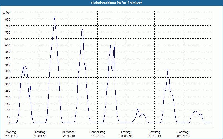Click Friday's small radiation peak near 110
The image size is (223, 139).
(x=138, y=108)
